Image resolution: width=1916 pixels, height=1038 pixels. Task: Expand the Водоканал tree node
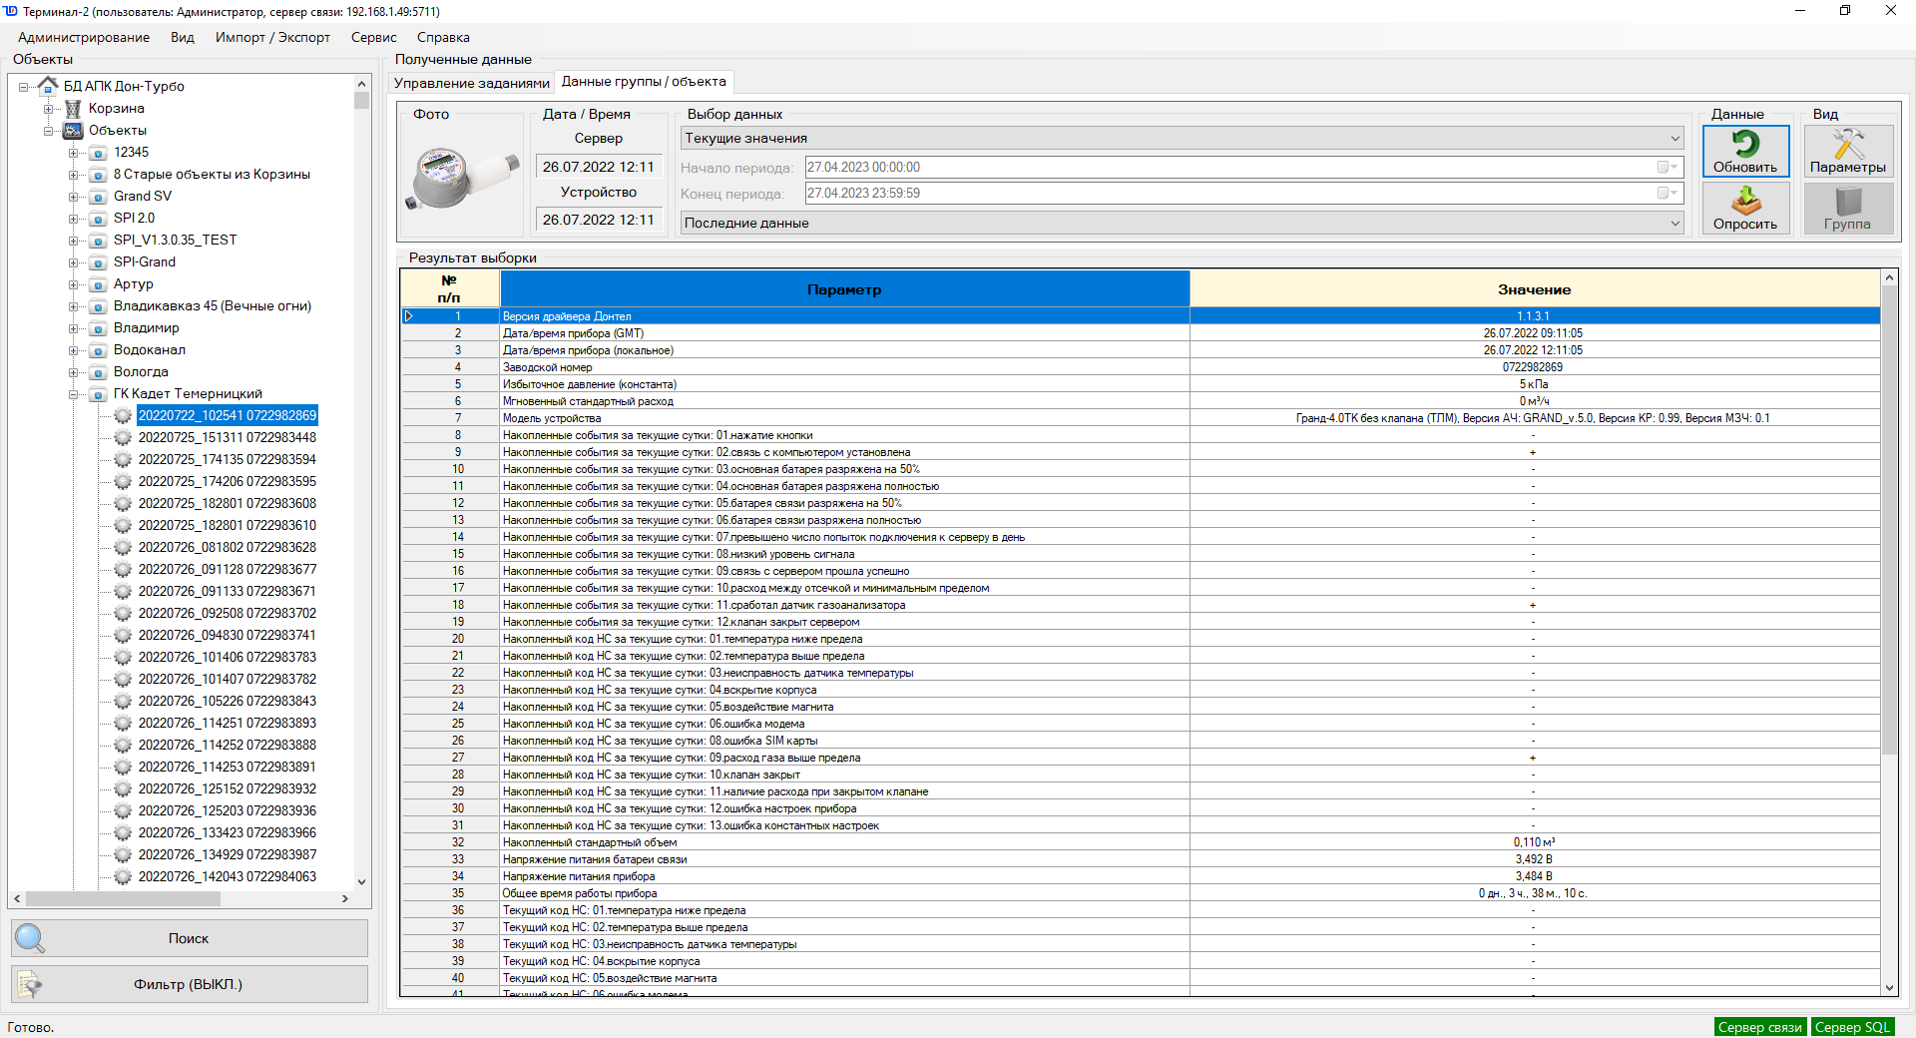click(x=73, y=350)
